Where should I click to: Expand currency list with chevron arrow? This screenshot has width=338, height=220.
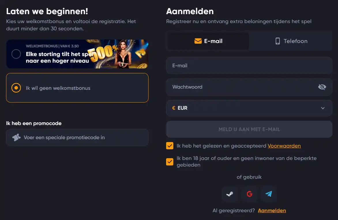click(x=323, y=108)
